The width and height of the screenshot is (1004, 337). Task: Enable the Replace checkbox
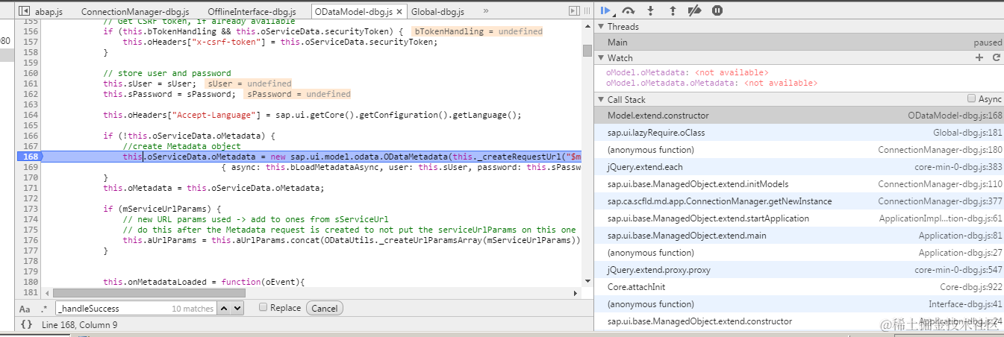coord(263,307)
